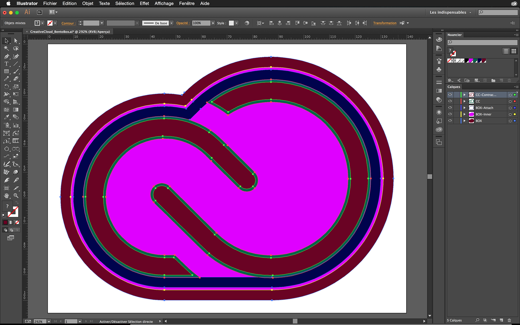Expand the CC-Contrac... layer
This screenshot has width=520, height=325.
464,95
